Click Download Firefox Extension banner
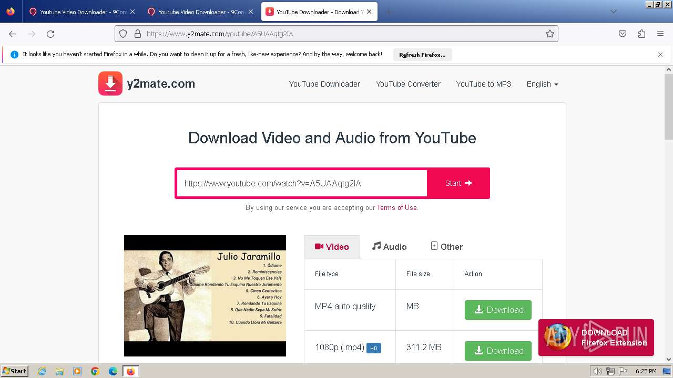The image size is (673, 378). click(596, 338)
